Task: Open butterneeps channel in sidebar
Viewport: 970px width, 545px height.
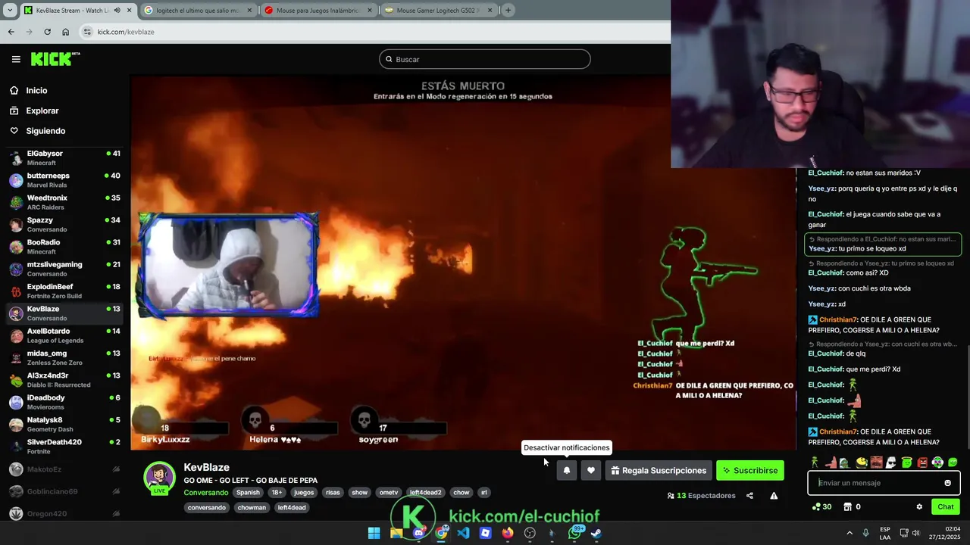Action: (x=65, y=180)
